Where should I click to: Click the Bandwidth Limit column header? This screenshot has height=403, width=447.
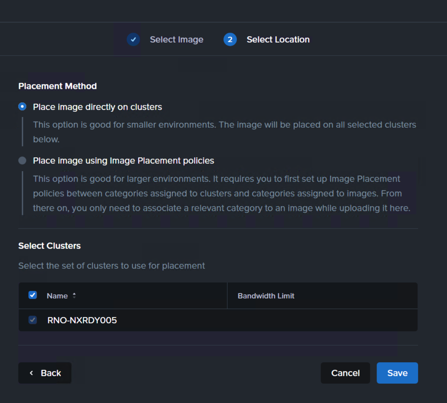tap(266, 296)
